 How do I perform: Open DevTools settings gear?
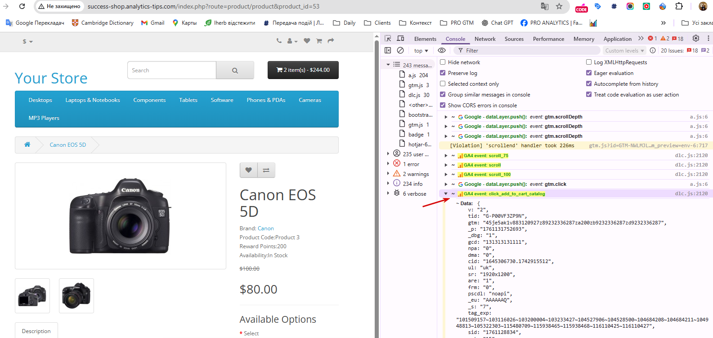click(696, 38)
